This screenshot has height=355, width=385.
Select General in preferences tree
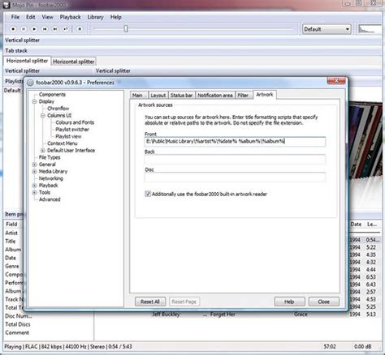(x=47, y=165)
